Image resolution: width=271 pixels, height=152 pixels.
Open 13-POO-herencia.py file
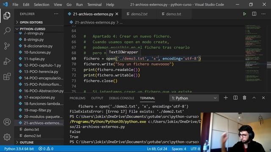pyautogui.click(x=41, y=72)
